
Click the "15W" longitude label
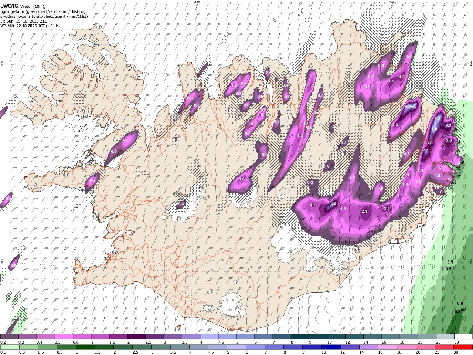point(392,2)
